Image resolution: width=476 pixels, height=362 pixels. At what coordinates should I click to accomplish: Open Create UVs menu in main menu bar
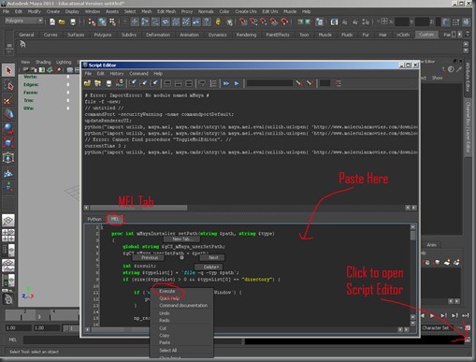[x=246, y=11]
